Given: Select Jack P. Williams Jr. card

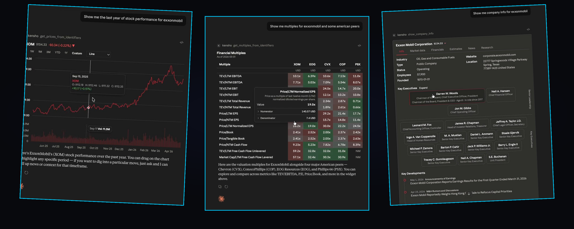Looking at the screenshot, I should (x=479, y=147).
